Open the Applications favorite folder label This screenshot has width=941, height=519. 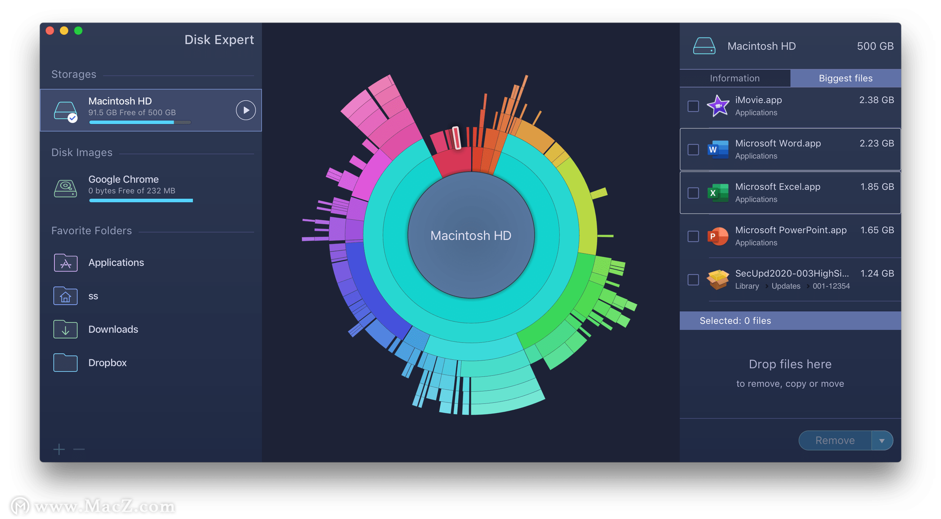[116, 262]
